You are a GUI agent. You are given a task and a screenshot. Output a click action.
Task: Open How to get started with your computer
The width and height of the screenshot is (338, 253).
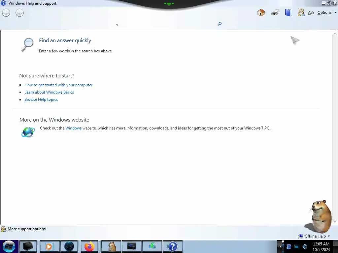pos(58,85)
